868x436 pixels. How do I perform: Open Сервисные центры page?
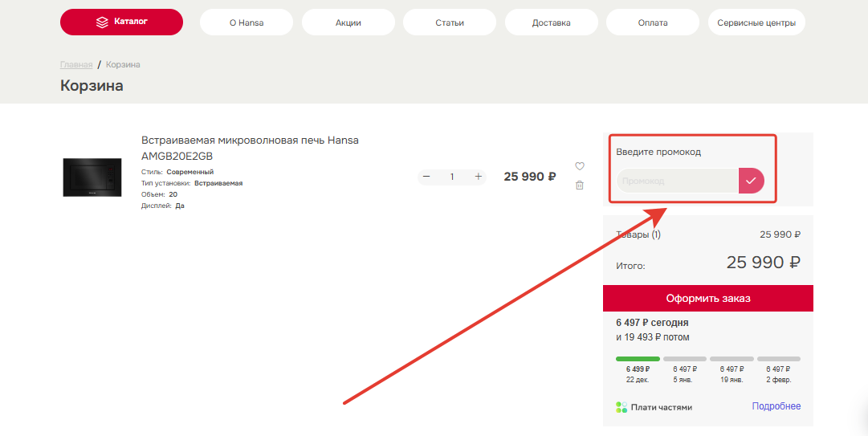(x=756, y=22)
